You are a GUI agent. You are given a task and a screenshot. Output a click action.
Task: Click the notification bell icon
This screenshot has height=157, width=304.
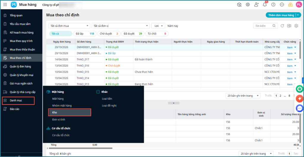pyautogui.click(x=265, y=4)
